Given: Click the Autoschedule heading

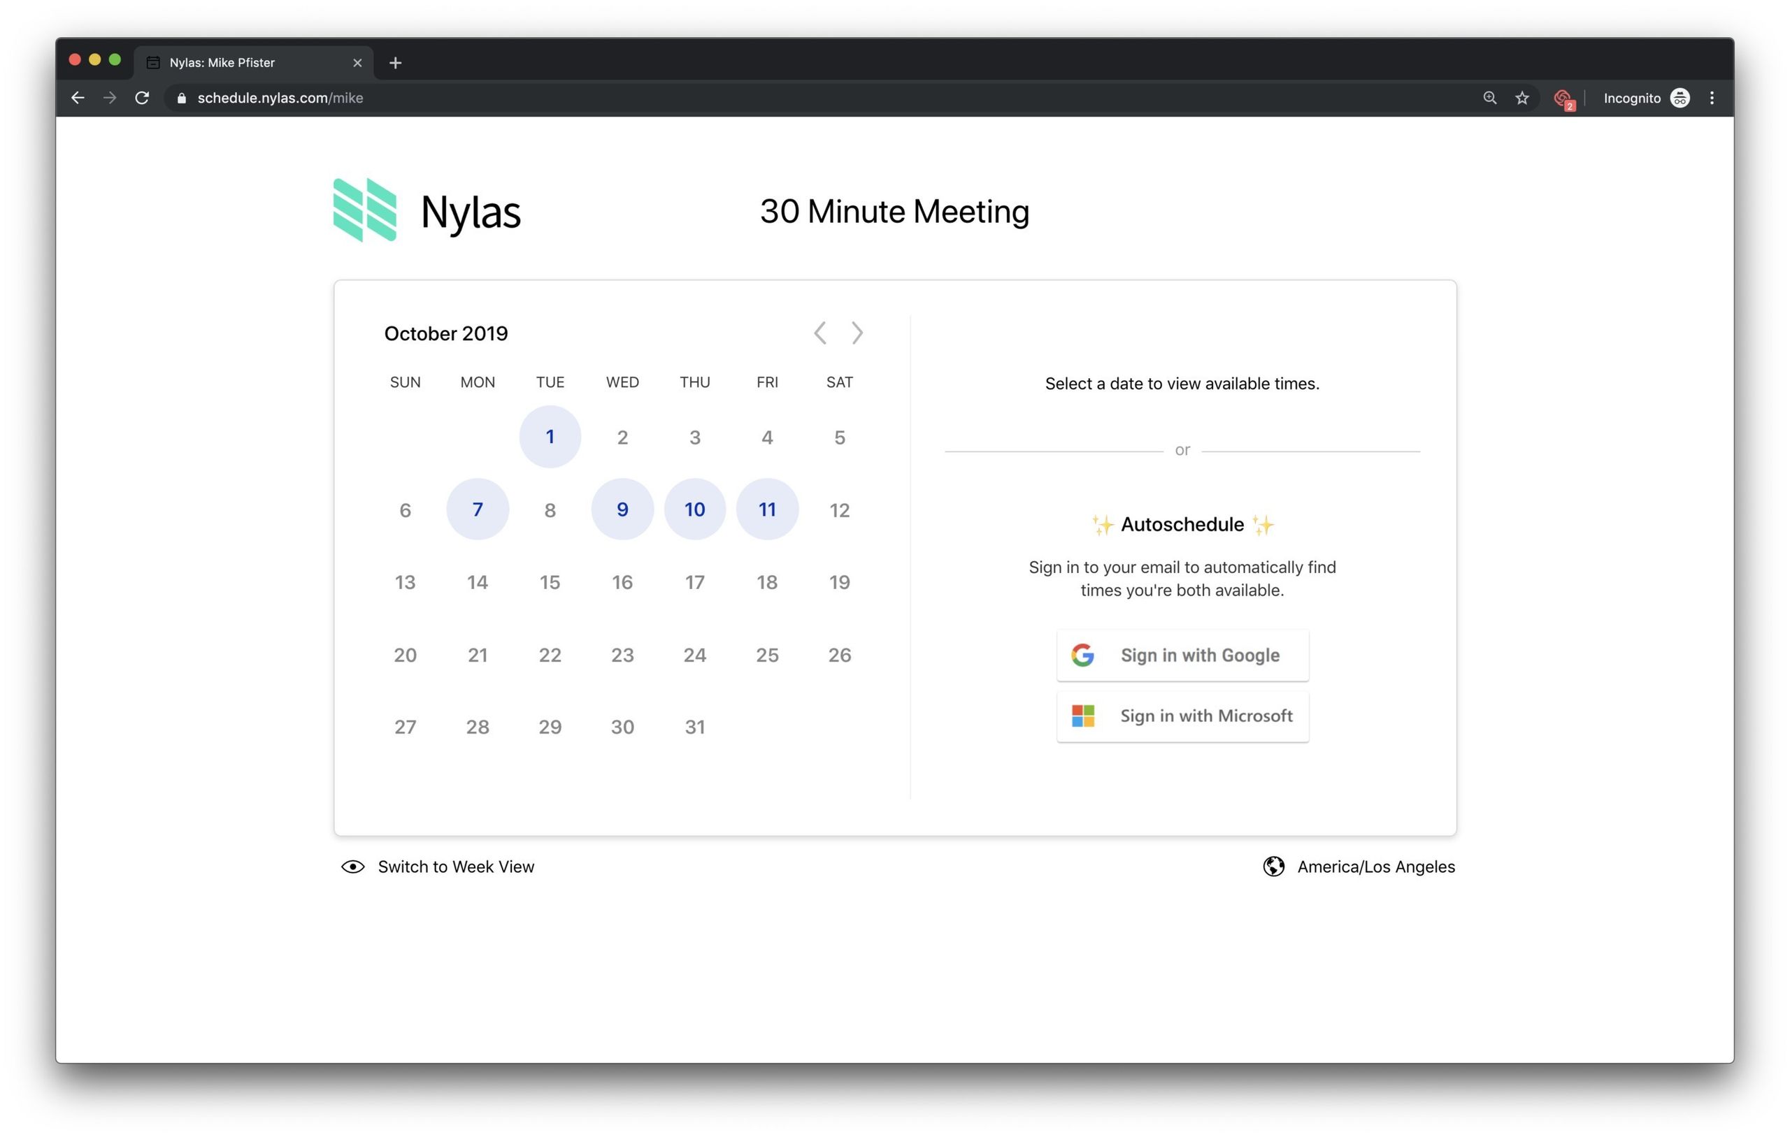Looking at the screenshot, I should pos(1182,525).
